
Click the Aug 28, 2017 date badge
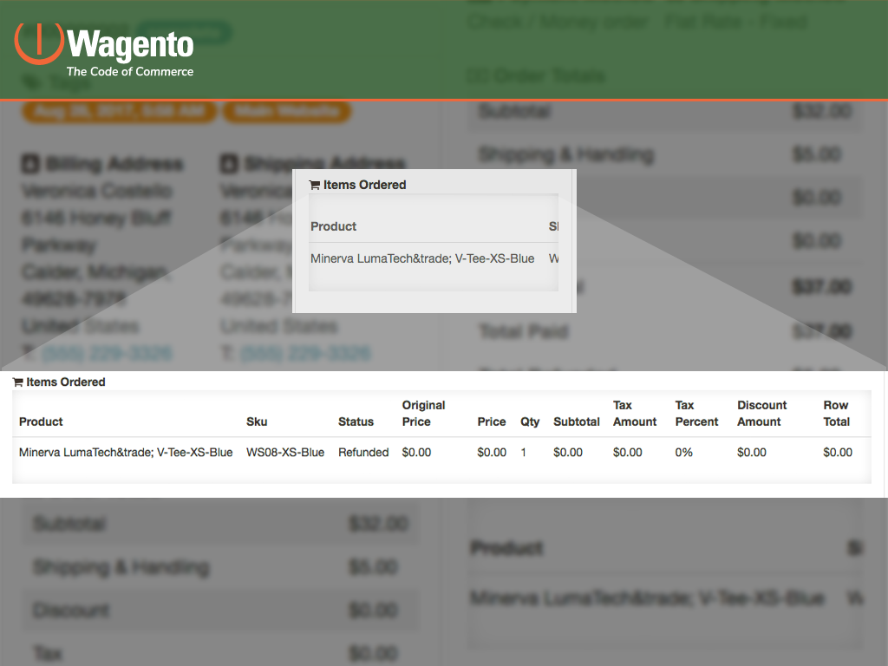pyautogui.click(x=119, y=111)
